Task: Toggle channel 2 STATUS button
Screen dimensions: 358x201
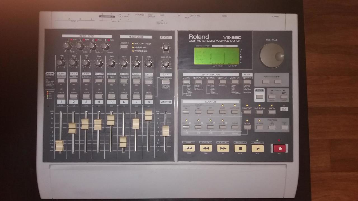Action: (74, 96)
